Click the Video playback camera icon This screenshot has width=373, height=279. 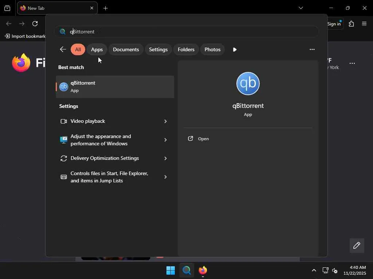click(63, 121)
